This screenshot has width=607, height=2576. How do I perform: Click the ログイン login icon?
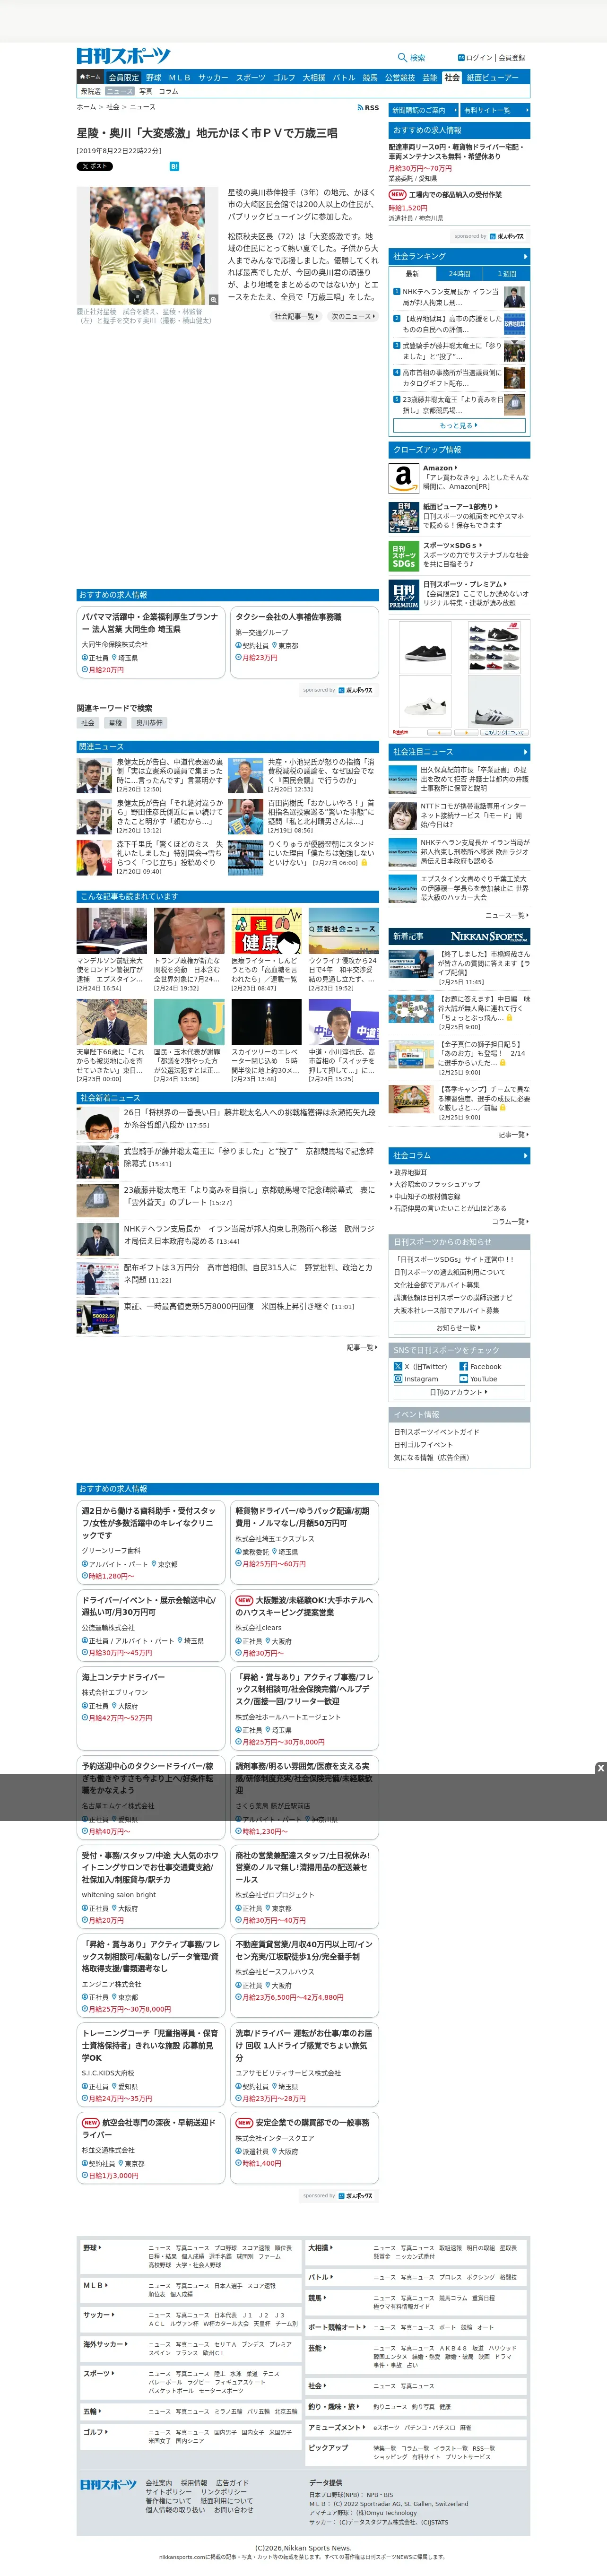coord(461,58)
